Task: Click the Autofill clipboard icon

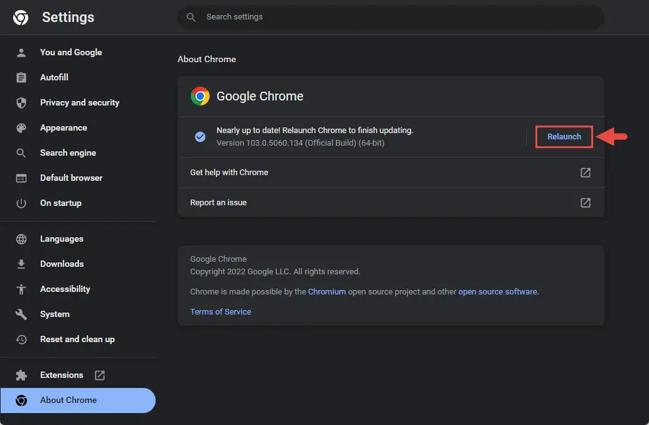Action: 21,77
